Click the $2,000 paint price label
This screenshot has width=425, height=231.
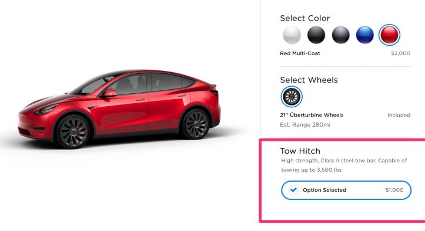[401, 53]
